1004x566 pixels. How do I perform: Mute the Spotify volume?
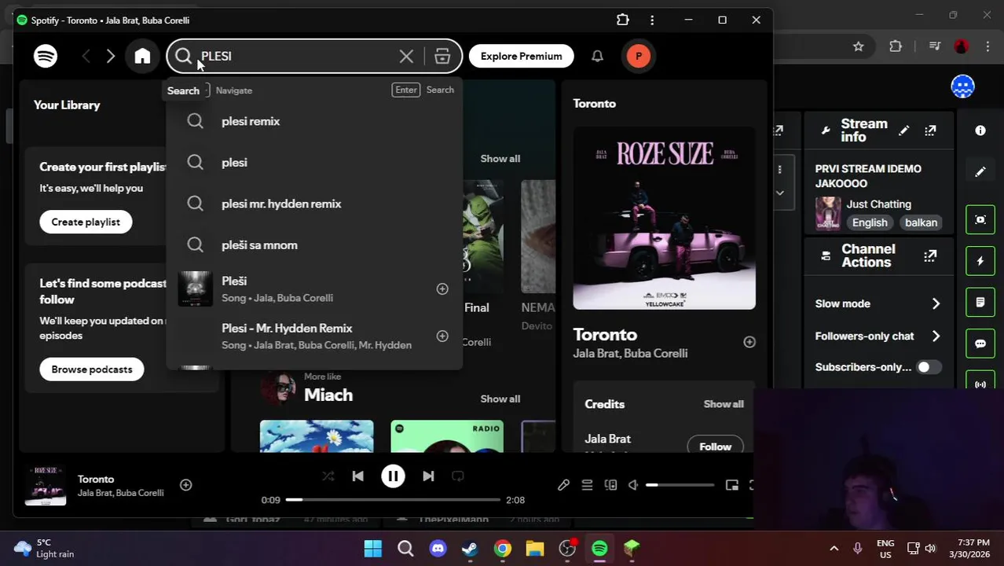[x=633, y=485]
